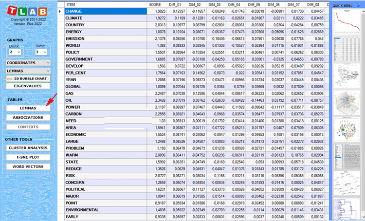Open the DimY dropdown

coord(41,52)
